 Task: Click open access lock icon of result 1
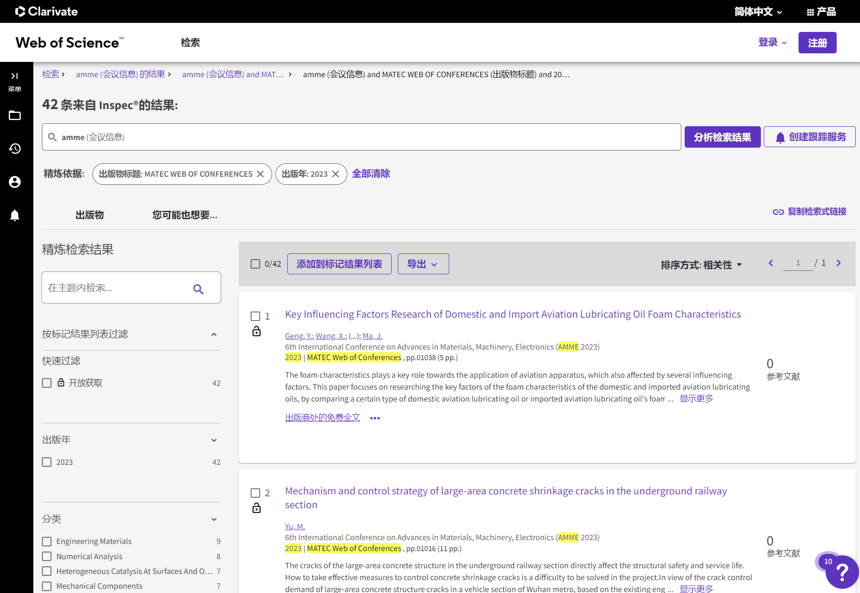coord(256,331)
